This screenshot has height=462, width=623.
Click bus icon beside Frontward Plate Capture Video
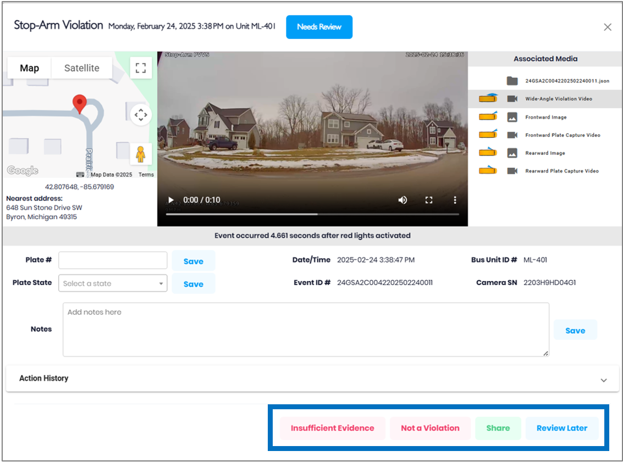point(488,133)
